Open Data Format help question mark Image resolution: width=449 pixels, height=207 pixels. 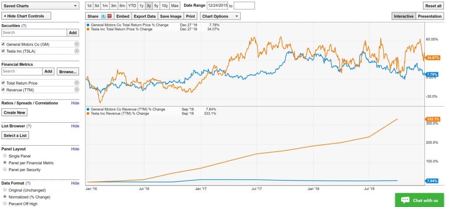tap(28, 183)
